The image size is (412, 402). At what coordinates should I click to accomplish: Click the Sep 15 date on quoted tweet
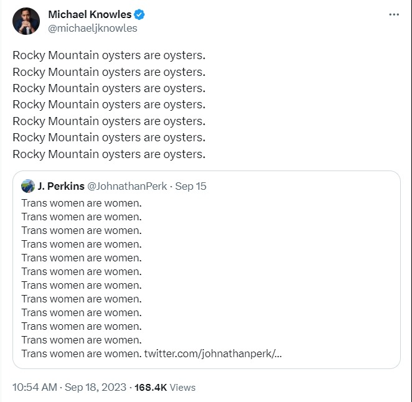[x=191, y=186]
